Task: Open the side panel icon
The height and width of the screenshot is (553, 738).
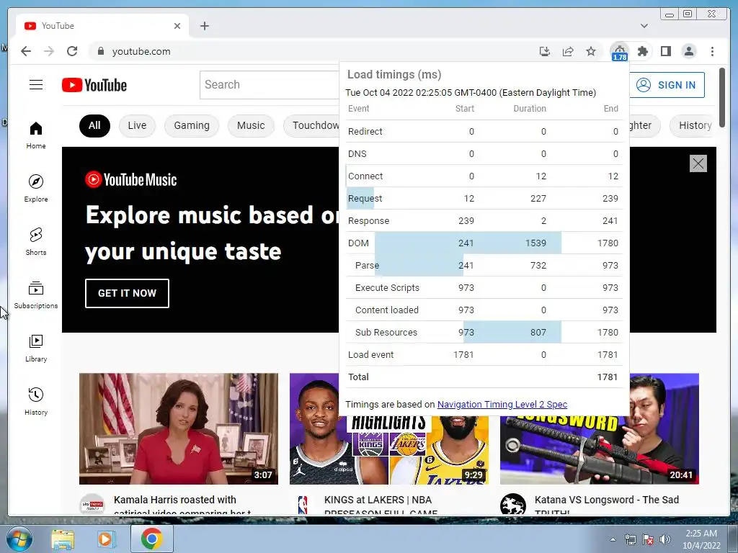Action: pos(665,51)
